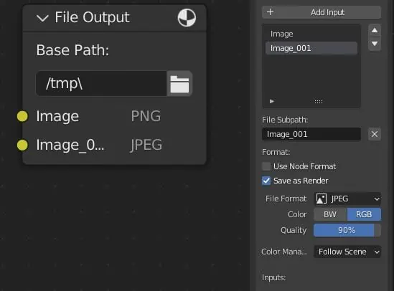Click the Add Input button
Screen dimensions: 394x291
322,12
